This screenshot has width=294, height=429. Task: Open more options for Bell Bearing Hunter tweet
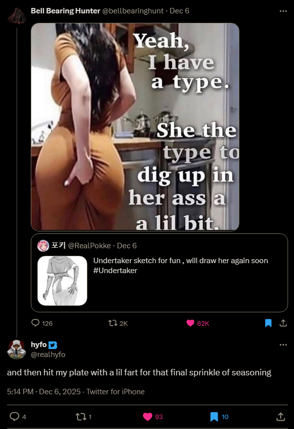click(283, 11)
